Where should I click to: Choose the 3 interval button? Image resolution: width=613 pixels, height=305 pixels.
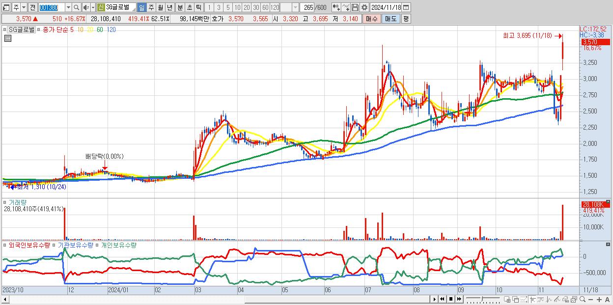[x=218, y=7]
